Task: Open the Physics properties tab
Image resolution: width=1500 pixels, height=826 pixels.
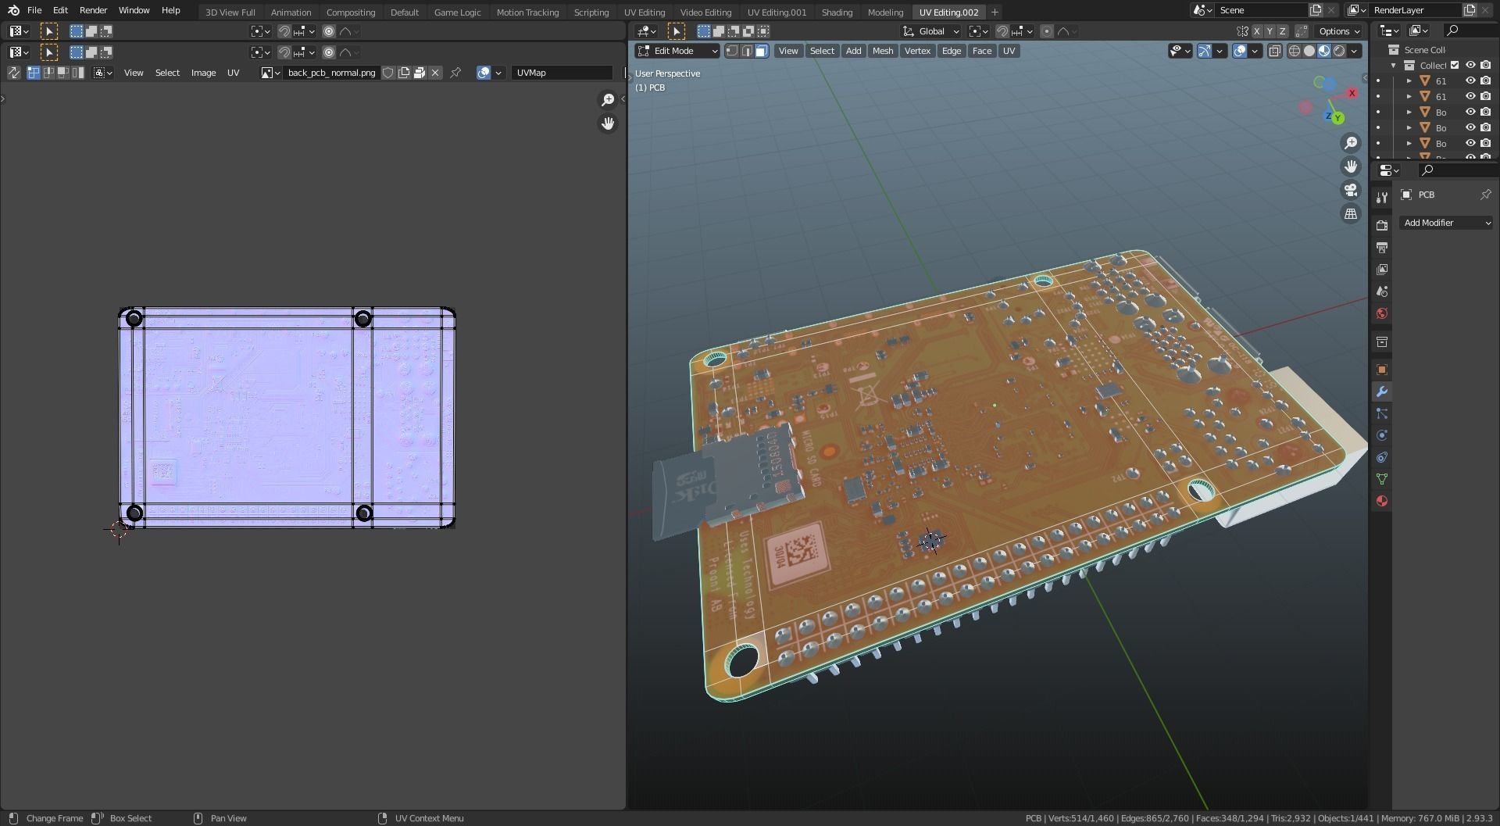Action: pyautogui.click(x=1382, y=435)
